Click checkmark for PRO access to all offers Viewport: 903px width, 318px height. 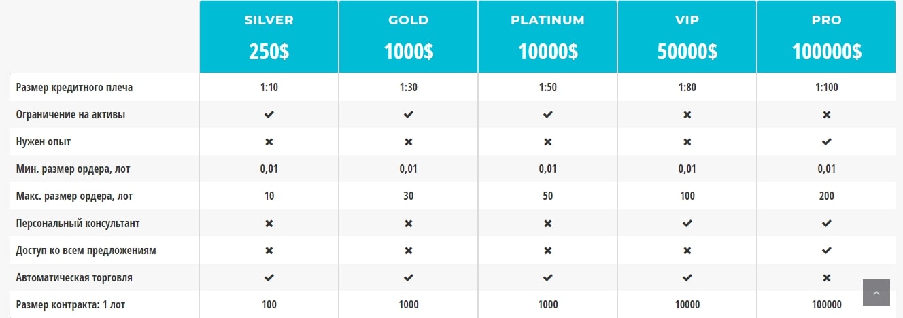(x=826, y=251)
